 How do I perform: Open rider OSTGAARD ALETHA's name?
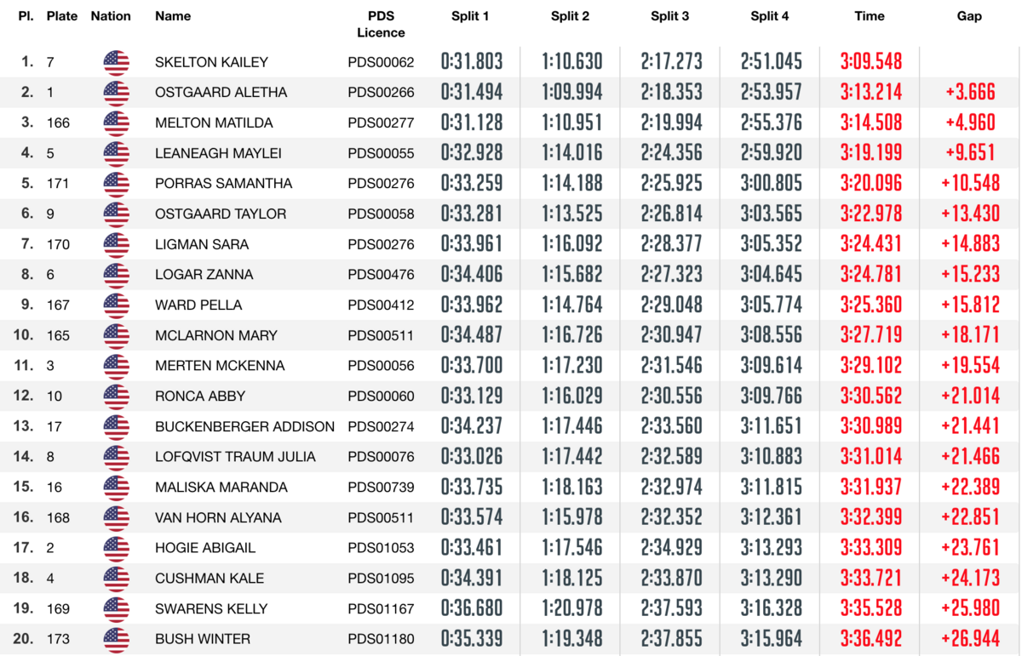click(x=221, y=93)
